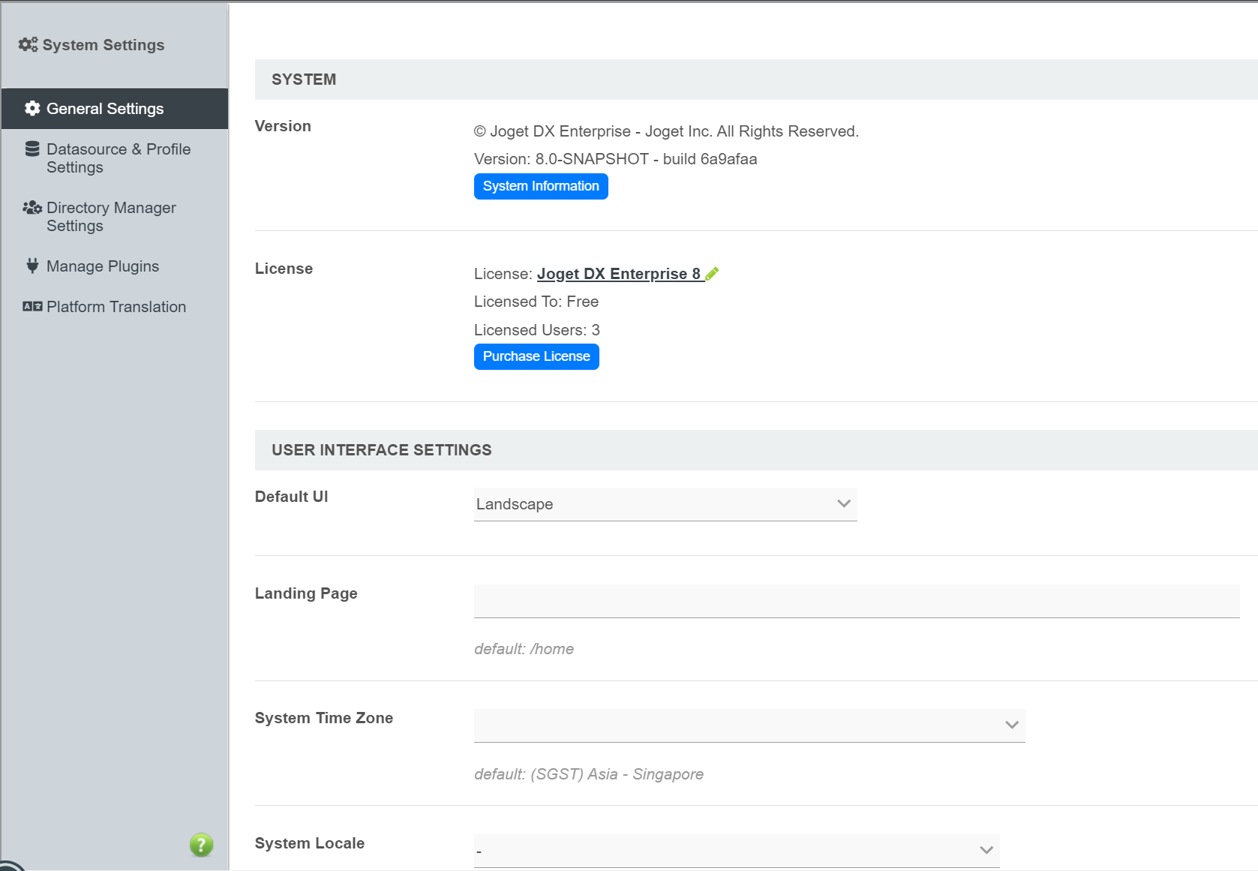Click the System Settings gears icon

(x=28, y=45)
